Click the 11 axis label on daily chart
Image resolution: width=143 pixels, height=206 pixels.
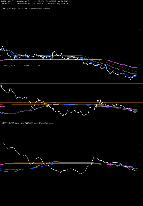[x=140, y=65]
